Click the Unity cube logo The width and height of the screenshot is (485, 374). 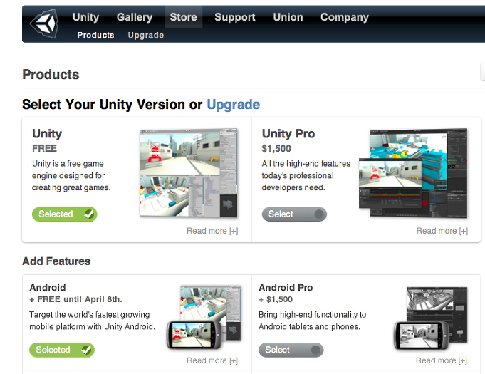click(x=44, y=24)
